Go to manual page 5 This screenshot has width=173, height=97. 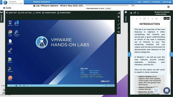pyautogui.click(x=148, y=19)
